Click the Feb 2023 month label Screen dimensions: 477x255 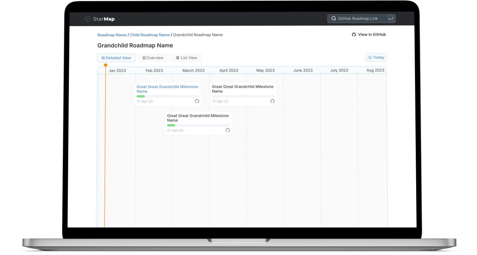[x=154, y=71]
